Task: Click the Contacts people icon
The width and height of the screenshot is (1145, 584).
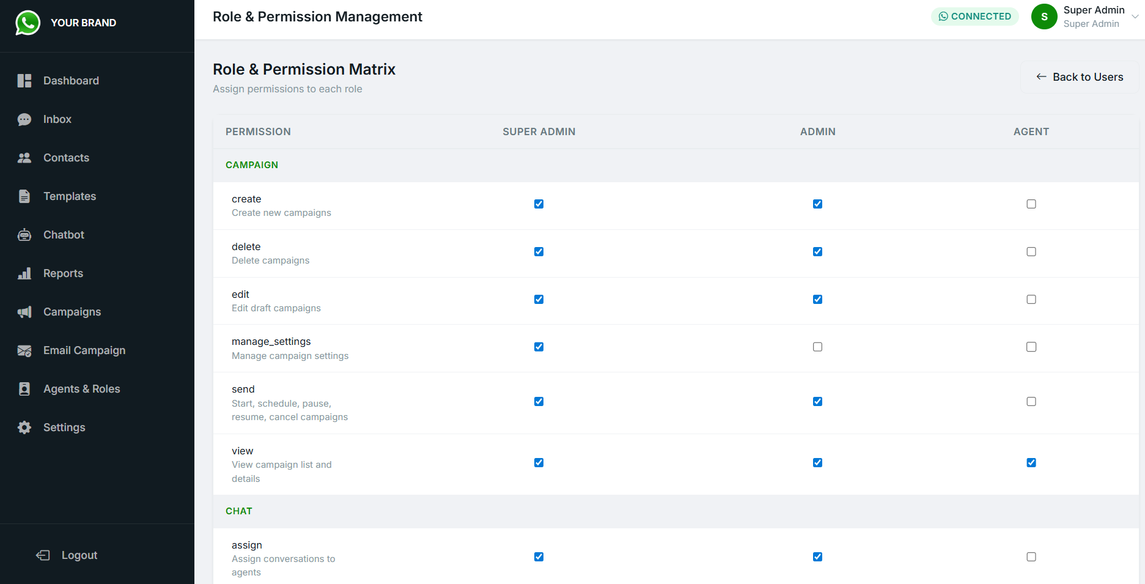Action: pyautogui.click(x=24, y=158)
